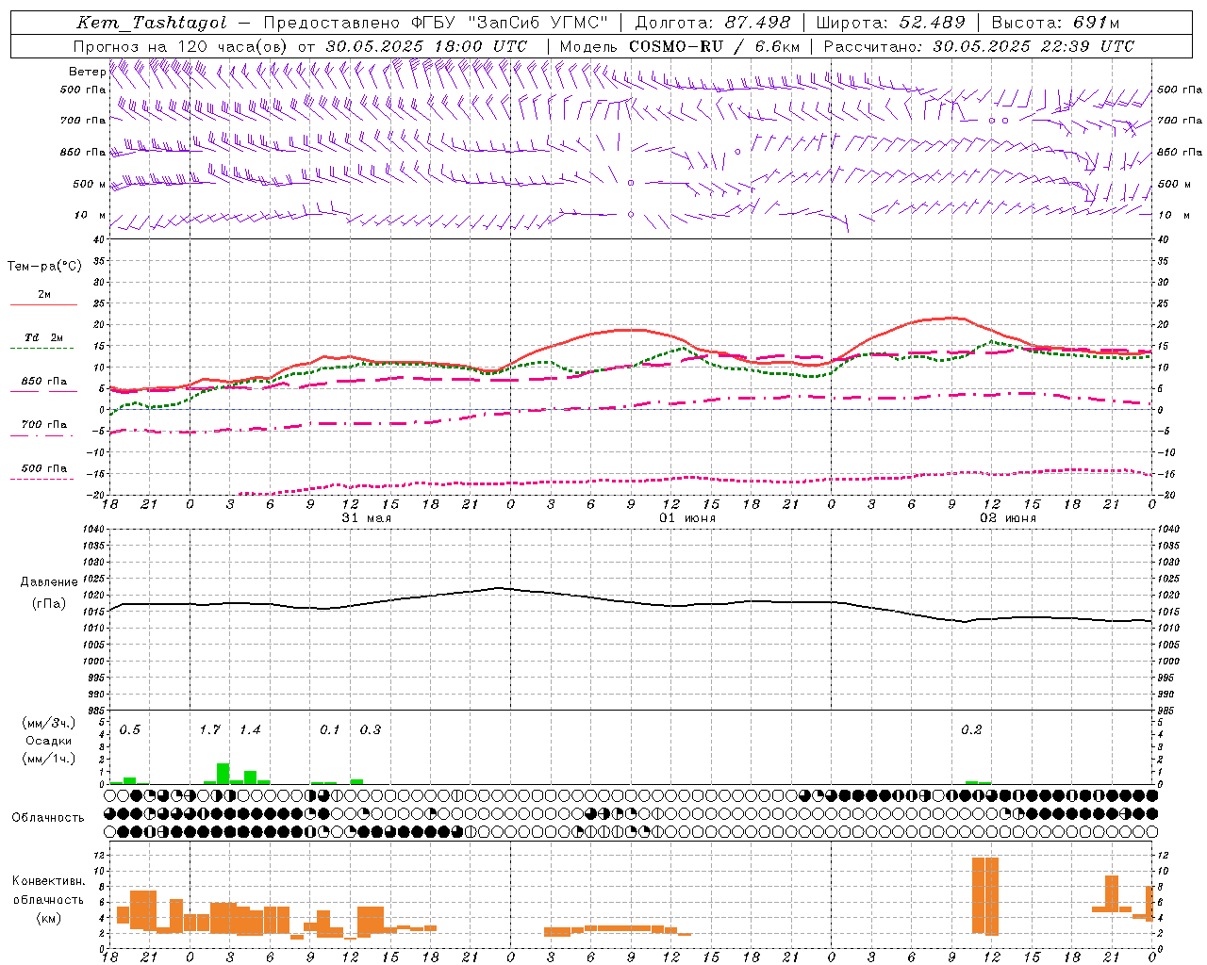Screen dimensions: 1207x965
Task: Click the 01 июня date label
Action: (686, 518)
